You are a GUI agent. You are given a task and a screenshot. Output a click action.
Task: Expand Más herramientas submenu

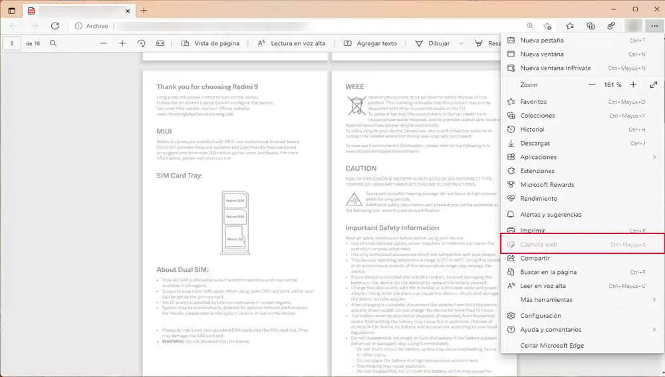[x=583, y=300]
